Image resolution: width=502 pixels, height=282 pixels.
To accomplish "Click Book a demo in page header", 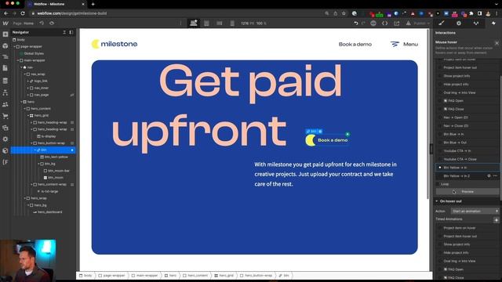I will click(355, 44).
